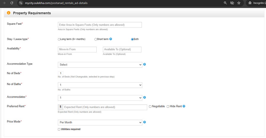This screenshot has width=266, height=138.
Task: Reload the page using browser refresh
Action: [x=12, y=3]
